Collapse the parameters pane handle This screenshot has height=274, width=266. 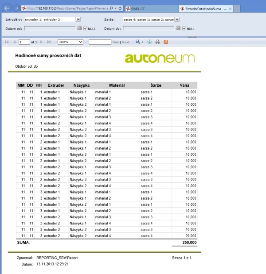pos(192,37)
